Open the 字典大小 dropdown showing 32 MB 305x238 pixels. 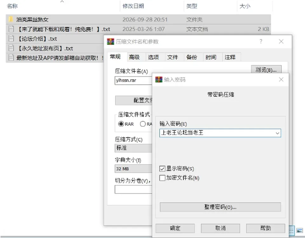coord(133,169)
